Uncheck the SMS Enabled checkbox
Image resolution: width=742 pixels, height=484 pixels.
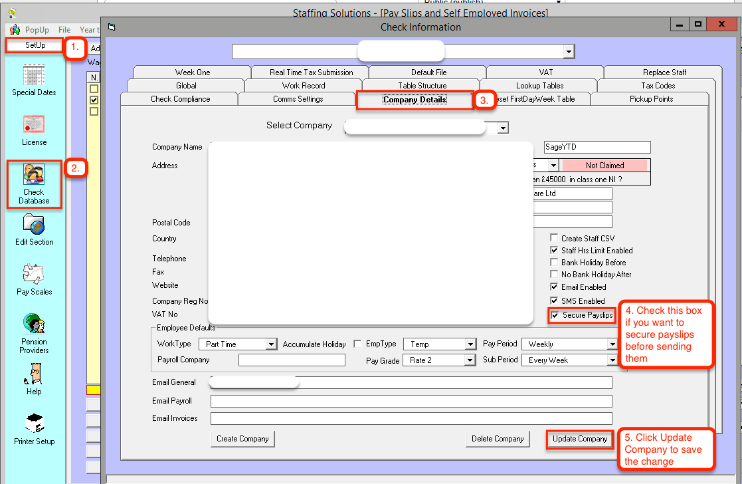coord(555,301)
